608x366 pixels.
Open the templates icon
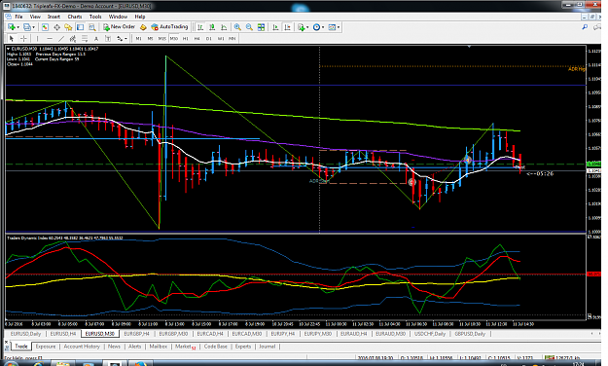(332, 27)
